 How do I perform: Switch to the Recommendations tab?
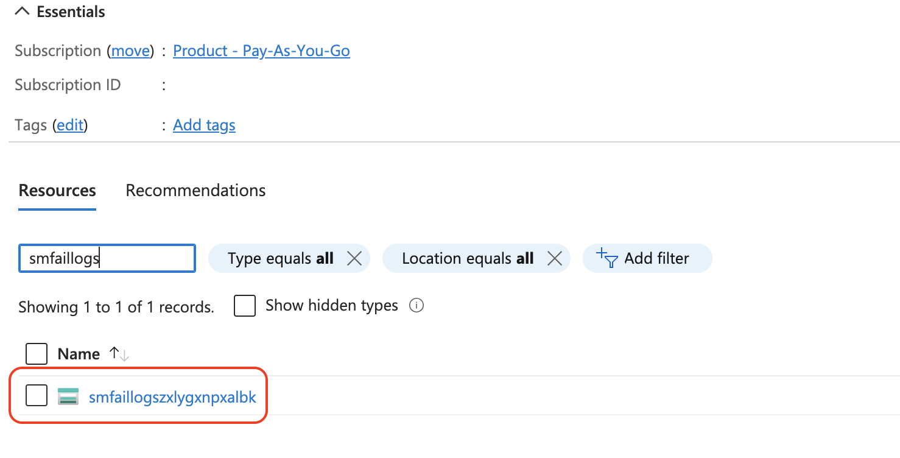click(195, 191)
